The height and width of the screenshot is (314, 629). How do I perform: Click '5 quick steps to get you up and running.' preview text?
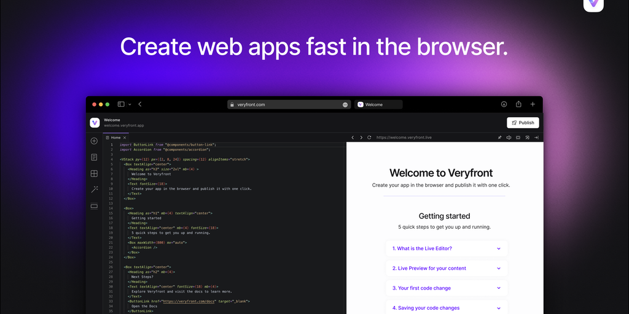[x=444, y=227]
